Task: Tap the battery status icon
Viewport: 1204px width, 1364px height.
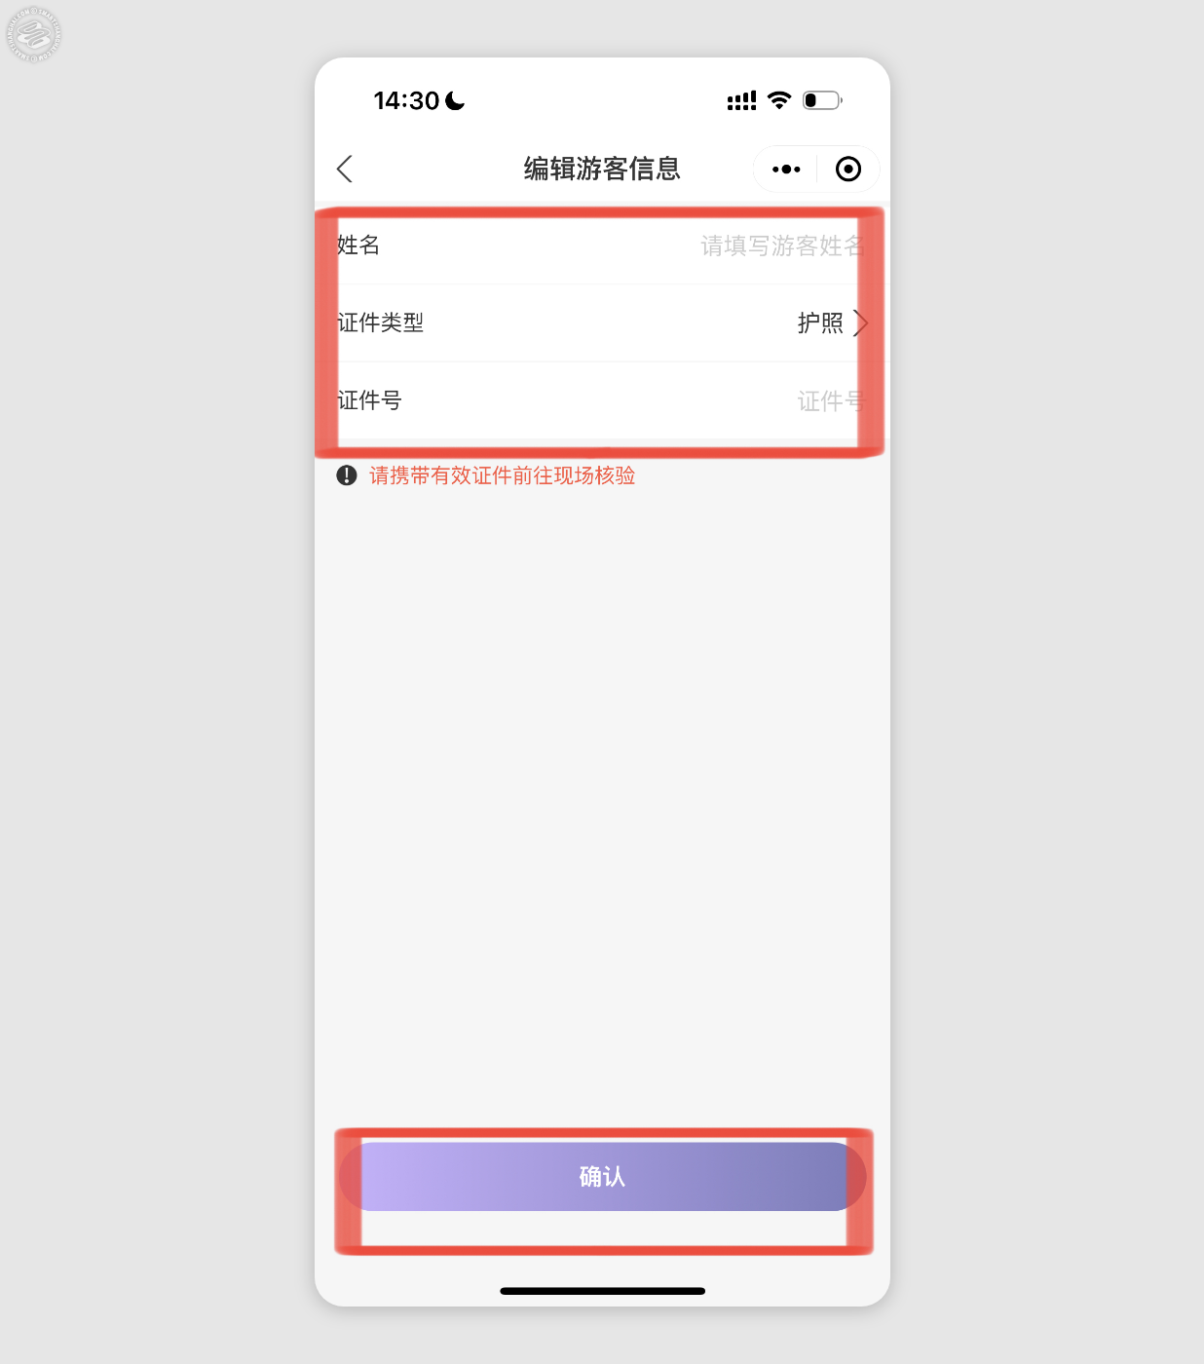Action: point(822,100)
